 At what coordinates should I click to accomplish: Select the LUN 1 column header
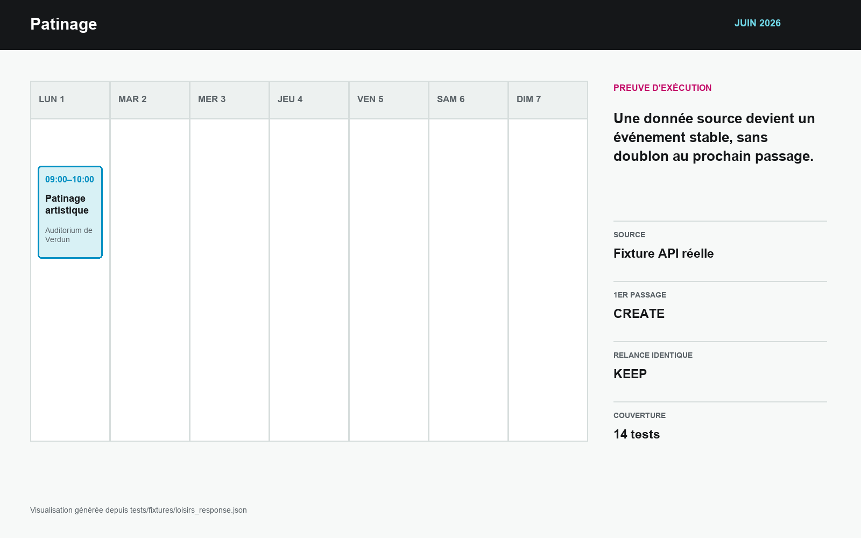tap(70, 100)
